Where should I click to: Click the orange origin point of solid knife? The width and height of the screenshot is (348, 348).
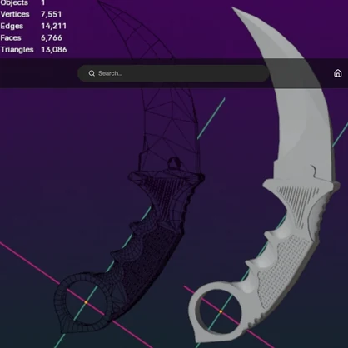[x=221, y=311]
